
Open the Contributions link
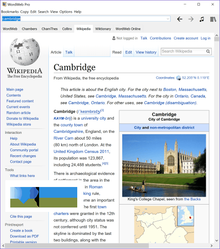pos(160,38)
